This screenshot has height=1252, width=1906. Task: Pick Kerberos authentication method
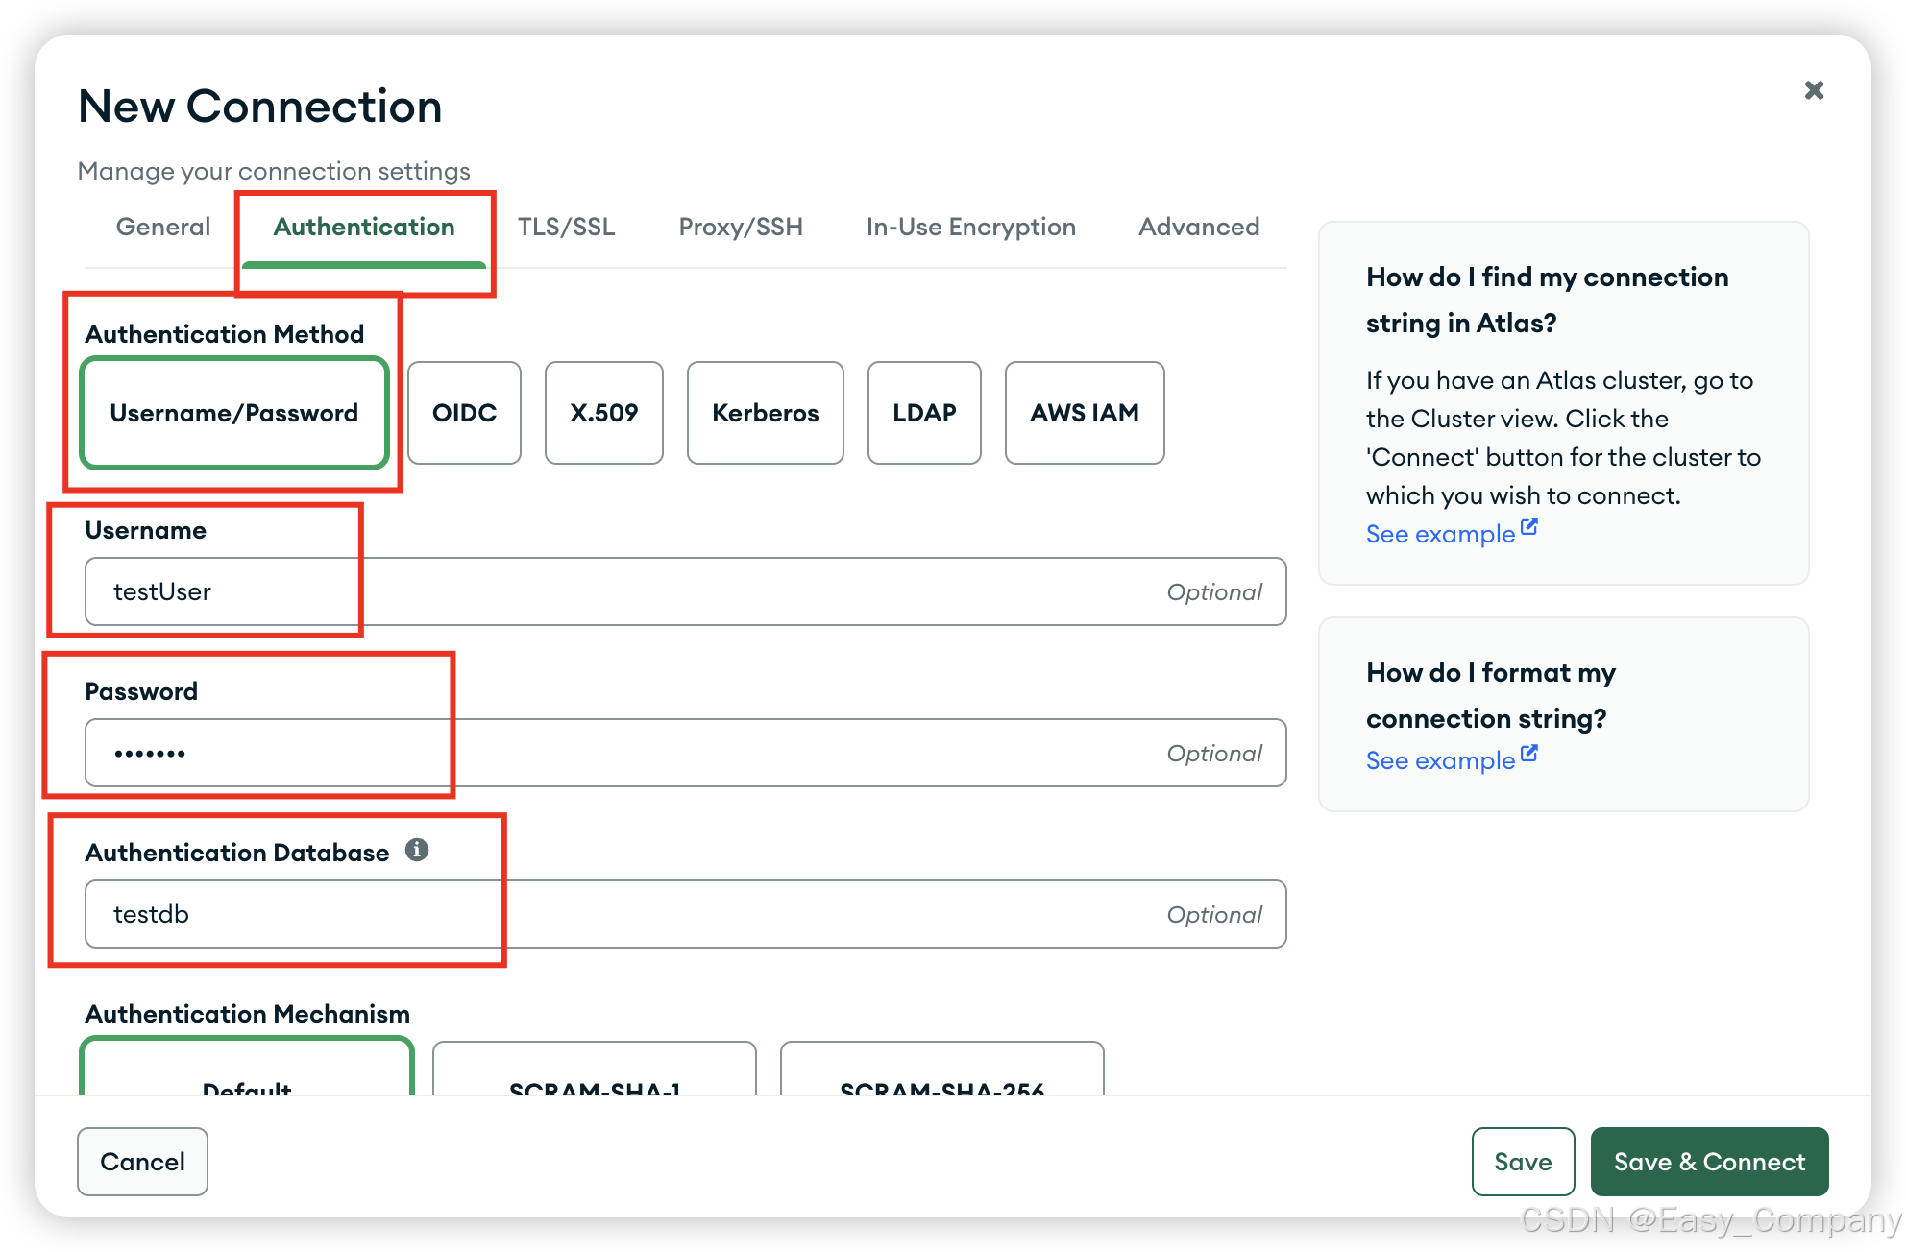click(x=765, y=413)
